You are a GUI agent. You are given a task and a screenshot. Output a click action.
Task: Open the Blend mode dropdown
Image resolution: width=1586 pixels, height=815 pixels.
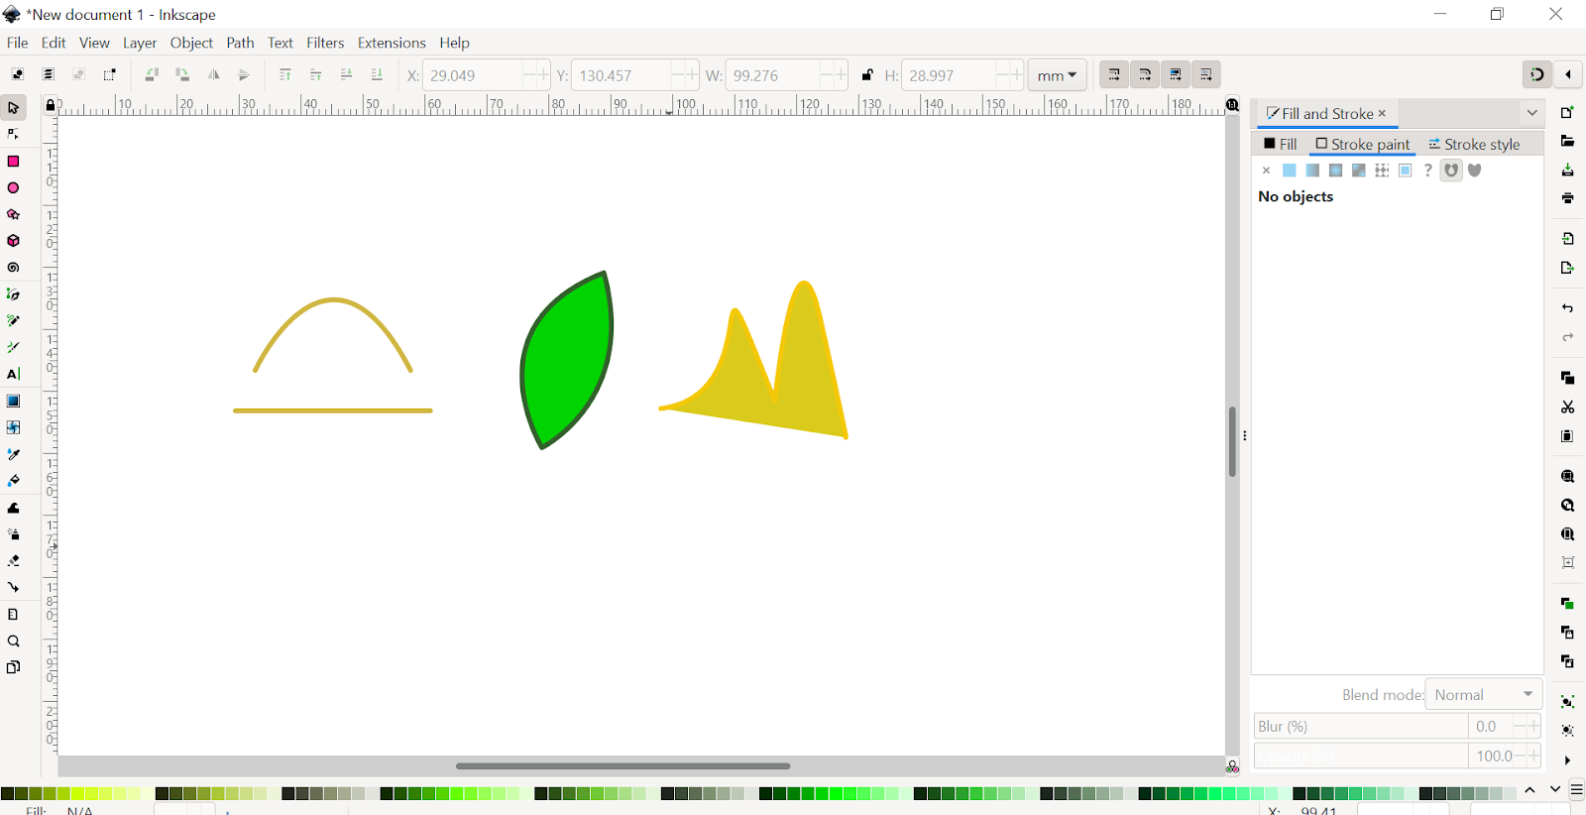click(1484, 695)
